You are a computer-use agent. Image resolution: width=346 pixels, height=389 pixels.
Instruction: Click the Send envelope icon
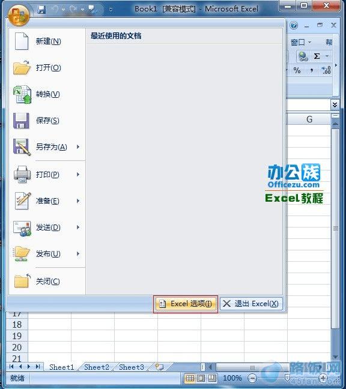point(22,229)
